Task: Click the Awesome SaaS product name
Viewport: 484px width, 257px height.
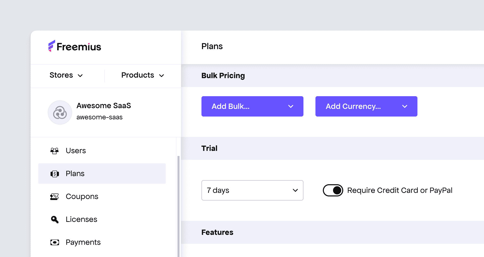Action: [104, 106]
